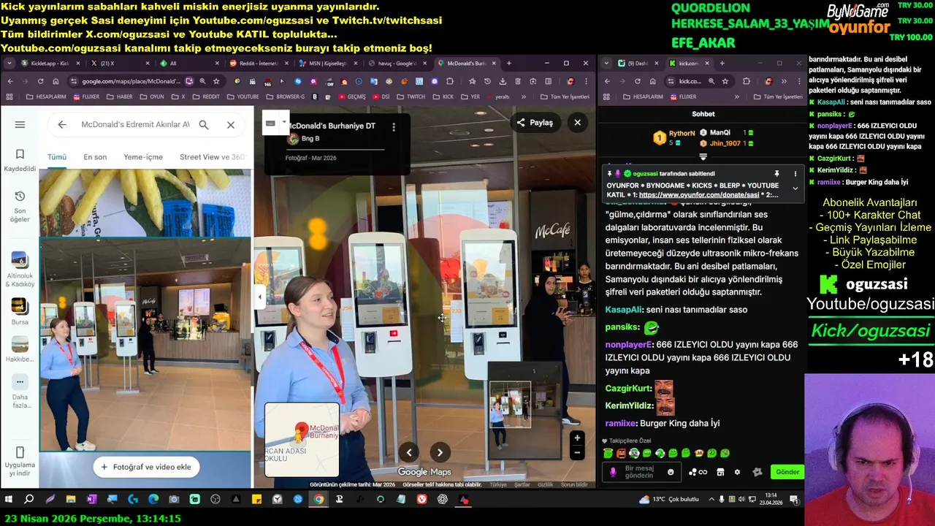This screenshot has width=935, height=526.
Task: Open the Tüm Yer İşaretleri folder in Maps browser
Action: (x=565, y=96)
